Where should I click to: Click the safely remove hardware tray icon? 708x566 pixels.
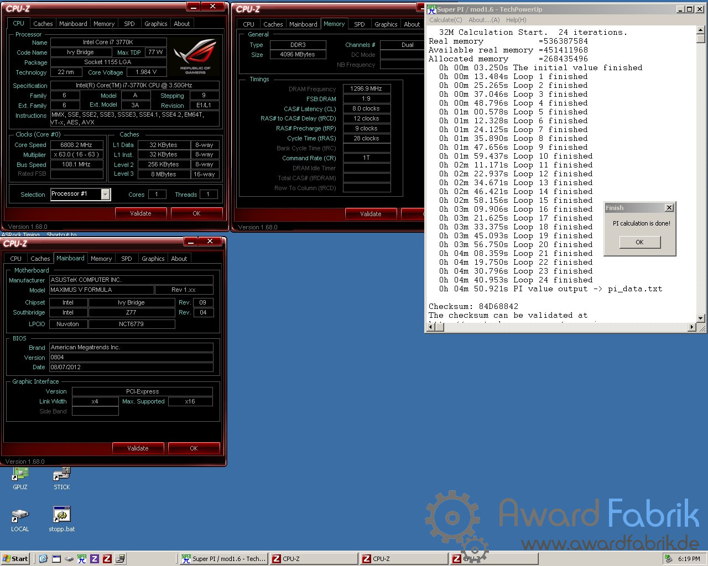669,559
